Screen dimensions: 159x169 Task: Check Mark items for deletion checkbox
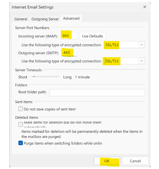tap(21, 124)
